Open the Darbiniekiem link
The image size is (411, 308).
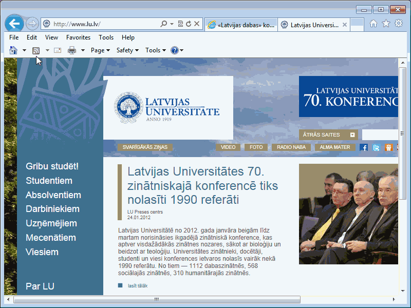point(53,209)
